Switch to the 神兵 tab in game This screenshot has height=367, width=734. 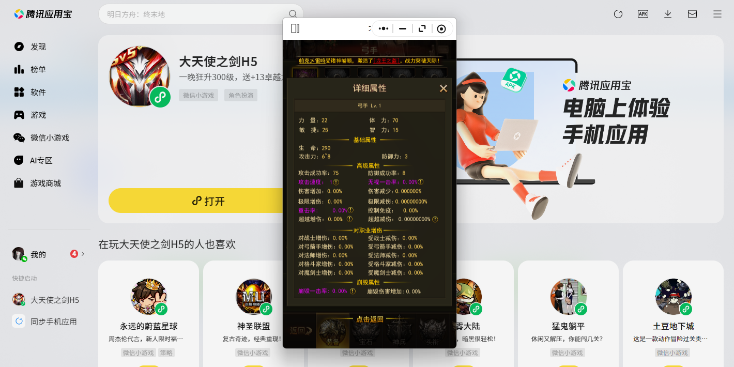click(x=399, y=330)
